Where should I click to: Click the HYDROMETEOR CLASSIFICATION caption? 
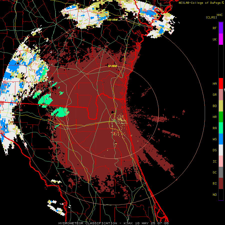pyautogui.click(x=88, y=223)
